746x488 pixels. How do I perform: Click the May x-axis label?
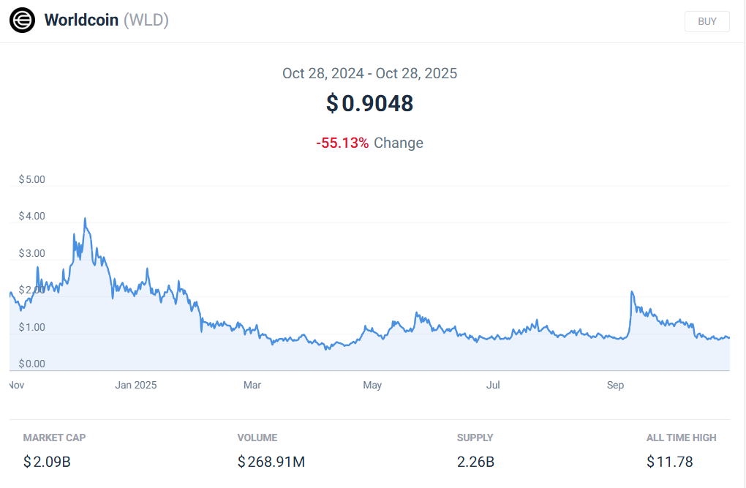point(372,385)
